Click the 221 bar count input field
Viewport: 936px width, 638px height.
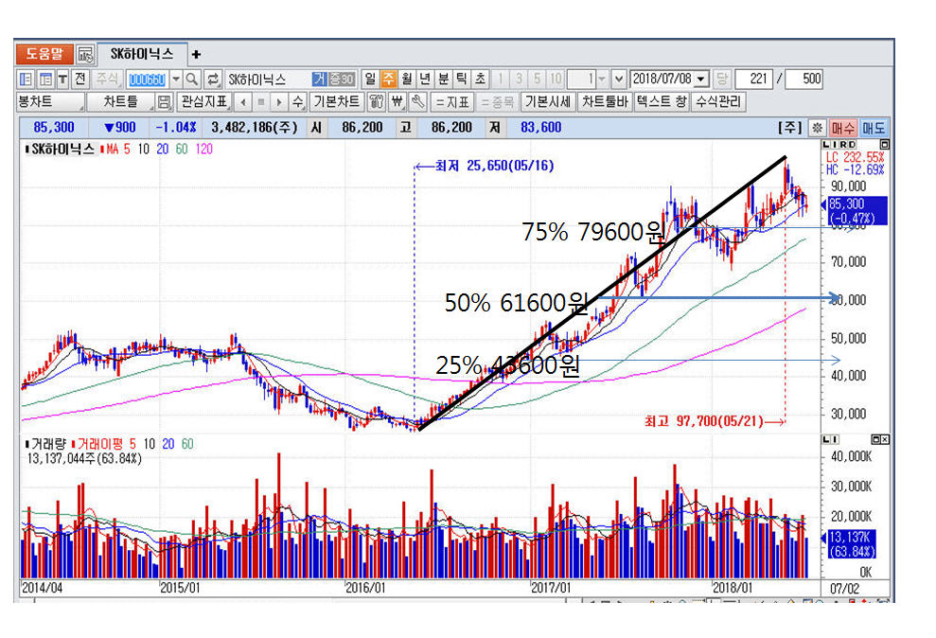(x=755, y=80)
